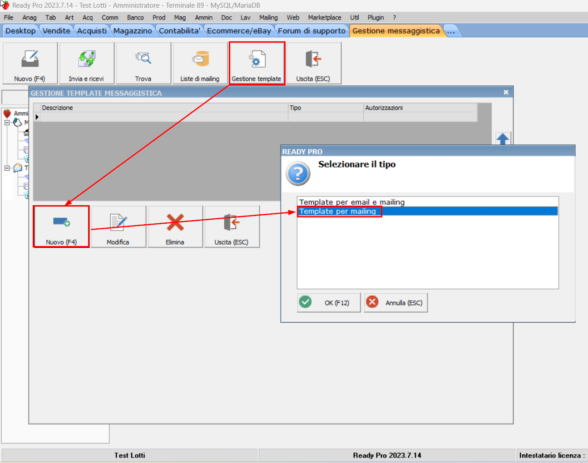Open the Art menu
Screen dimensions: 588x463
[69, 18]
